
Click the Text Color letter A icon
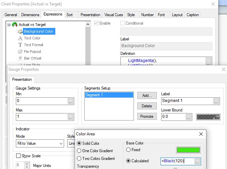click(20, 38)
